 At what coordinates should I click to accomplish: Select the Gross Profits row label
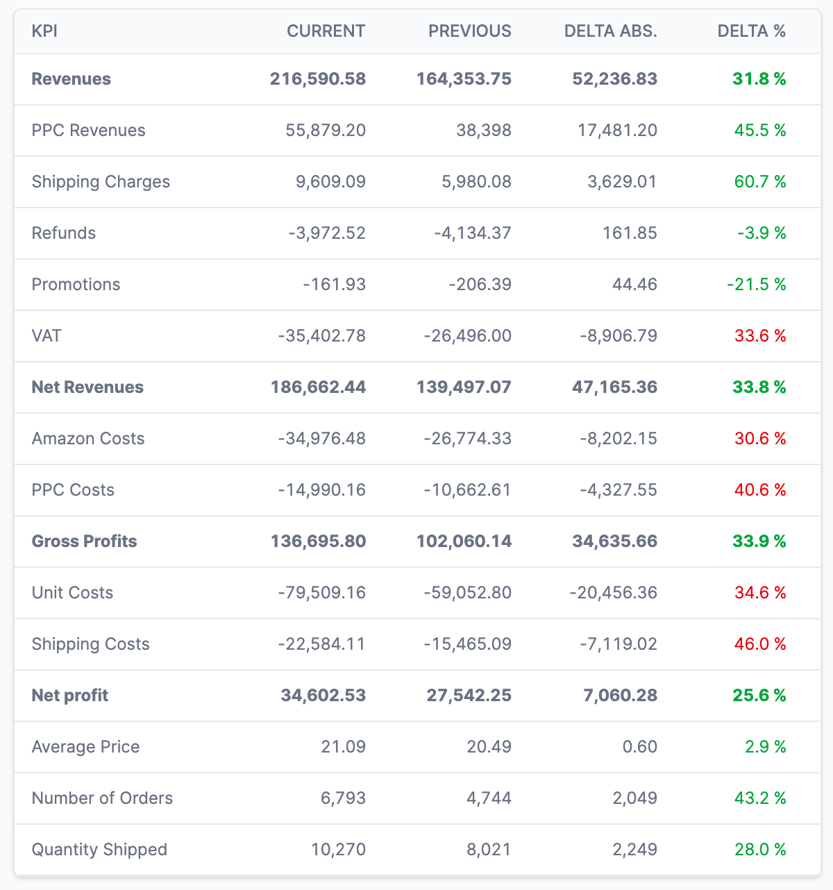tap(85, 541)
